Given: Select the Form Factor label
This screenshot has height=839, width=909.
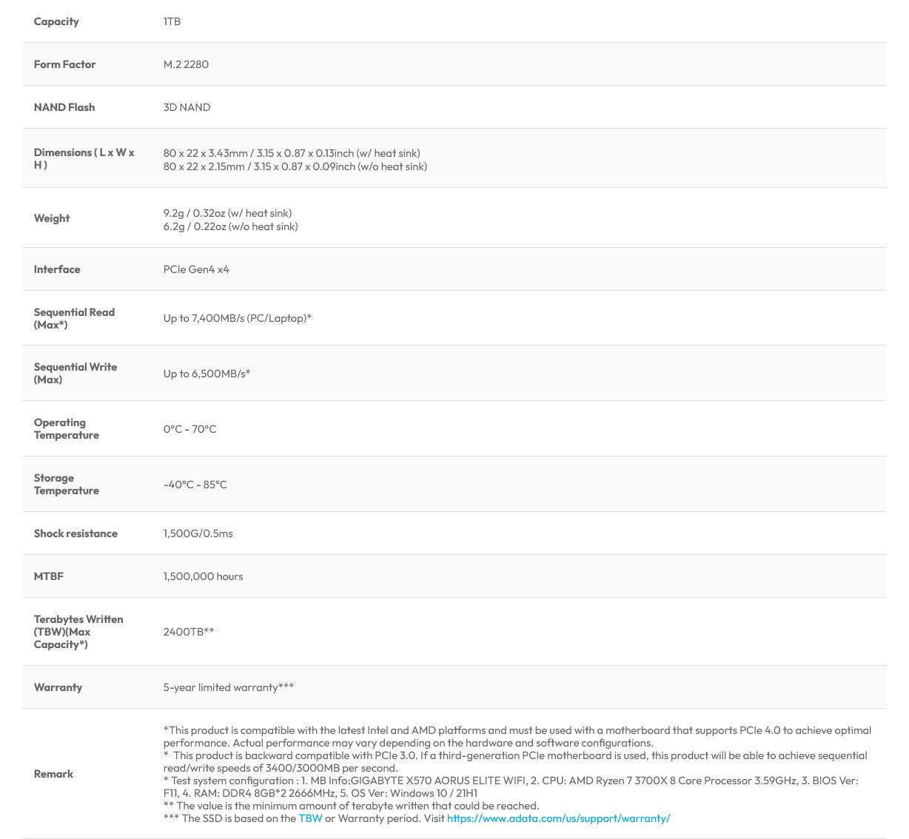Looking at the screenshot, I should click(x=64, y=64).
